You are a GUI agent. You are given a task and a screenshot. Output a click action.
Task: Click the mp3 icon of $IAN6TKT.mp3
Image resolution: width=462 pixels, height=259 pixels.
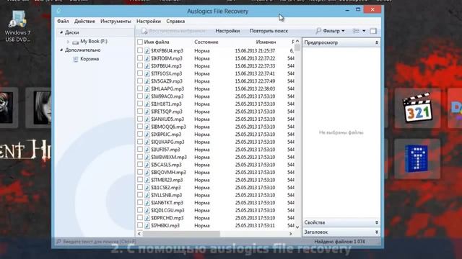click(x=147, y=203)
